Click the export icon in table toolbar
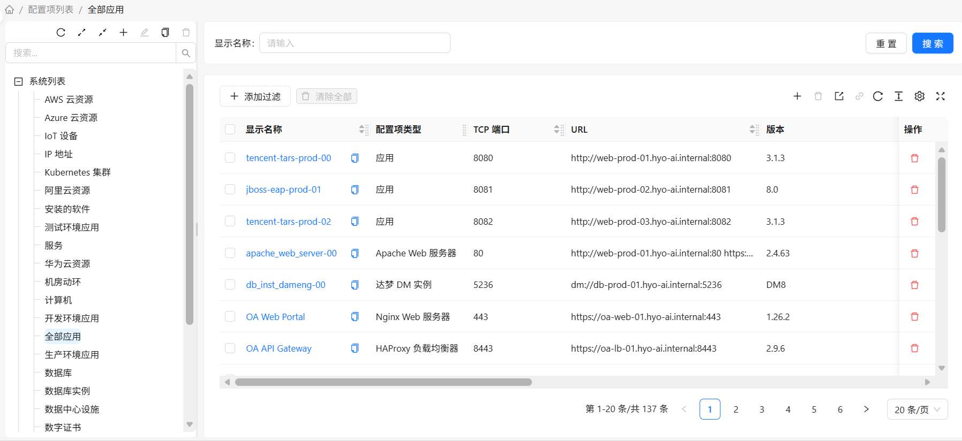 coord(839,96)
